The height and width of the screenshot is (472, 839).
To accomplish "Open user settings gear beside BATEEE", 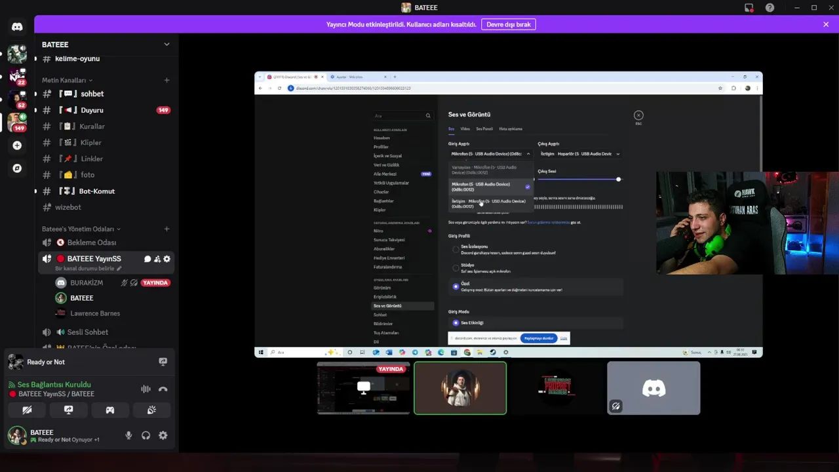I will pos(163,435).
